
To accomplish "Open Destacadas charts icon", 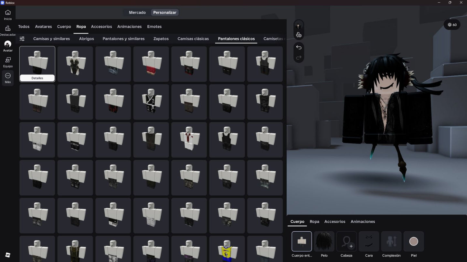I will pos(8,31).
